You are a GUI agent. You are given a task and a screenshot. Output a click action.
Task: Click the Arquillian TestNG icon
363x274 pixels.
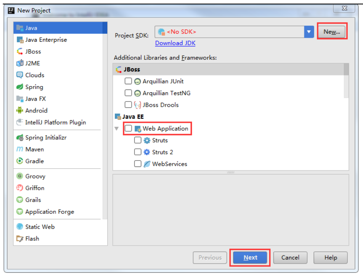137,93
